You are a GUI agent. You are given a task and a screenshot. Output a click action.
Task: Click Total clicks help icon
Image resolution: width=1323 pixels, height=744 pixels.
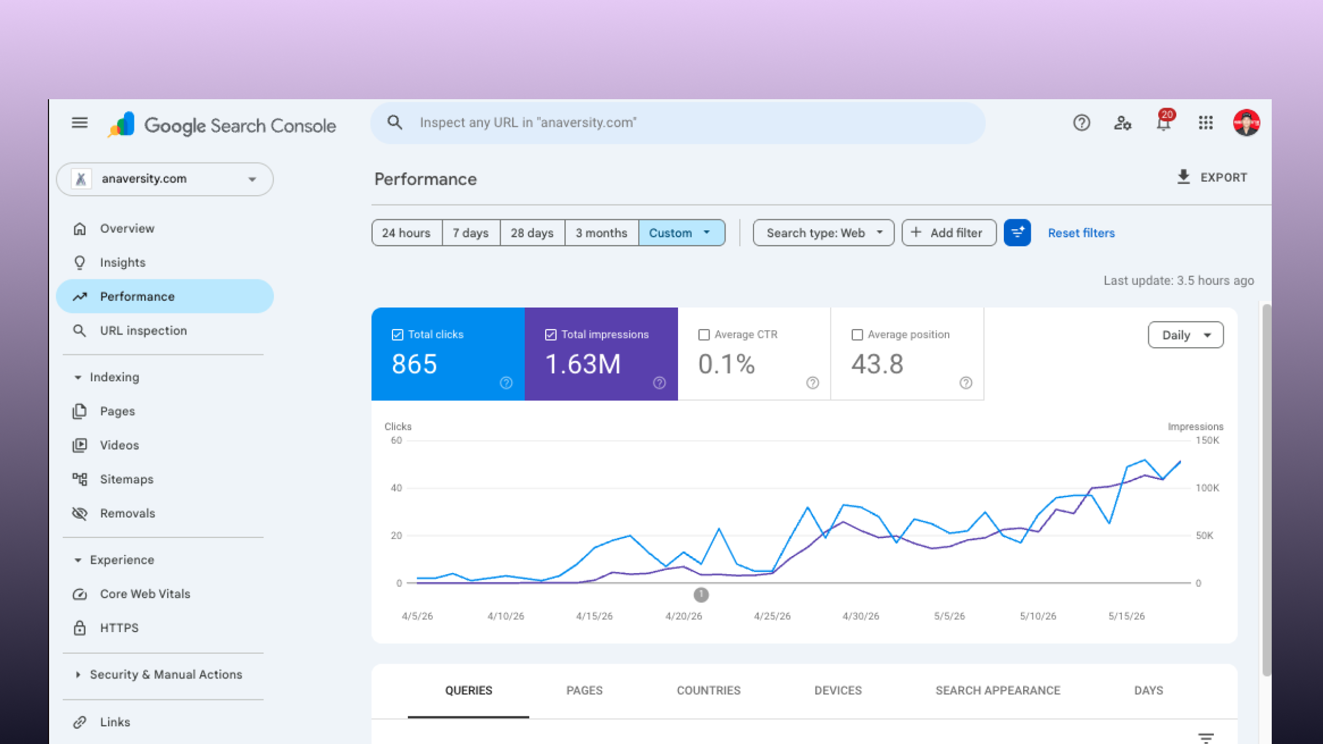pos(506,382)
